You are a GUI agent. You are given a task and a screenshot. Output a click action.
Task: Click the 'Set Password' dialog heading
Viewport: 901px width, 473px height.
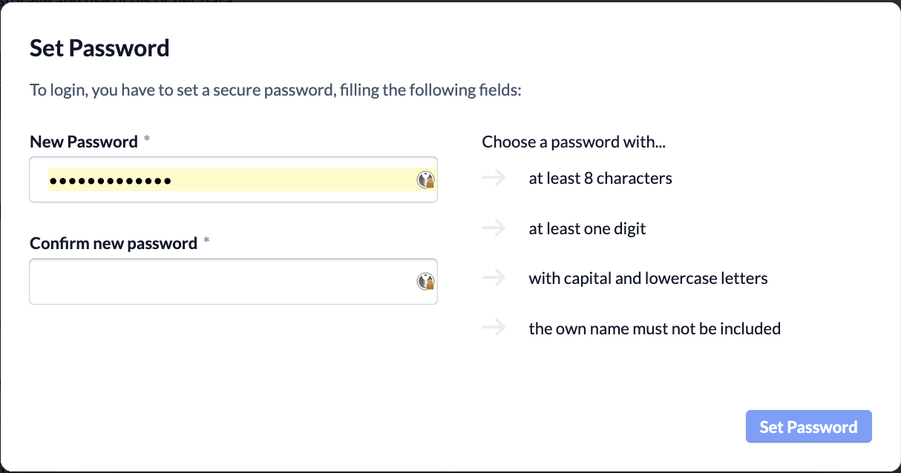point(99,48)
